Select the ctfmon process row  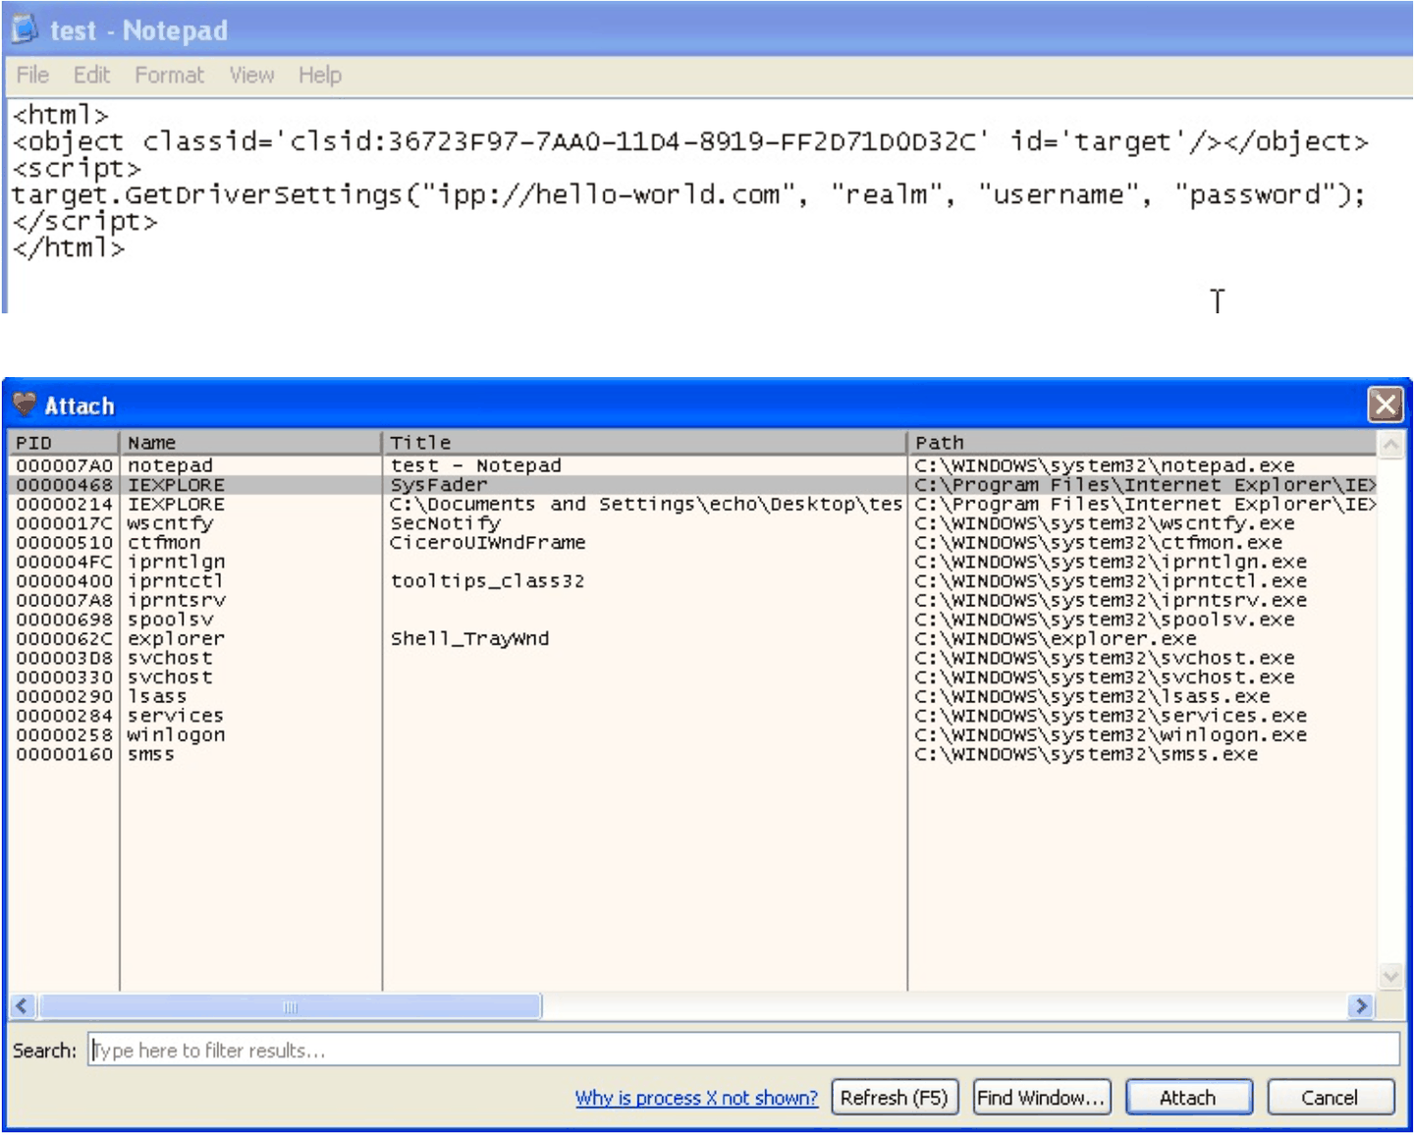pyautogui.click(x=692, y=542)
